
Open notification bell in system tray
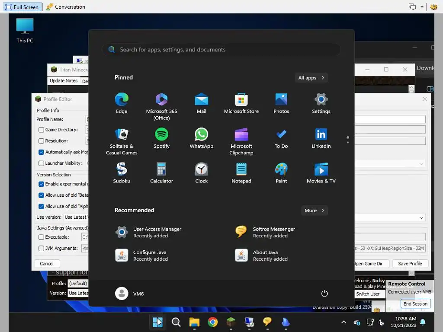[423, 322]
